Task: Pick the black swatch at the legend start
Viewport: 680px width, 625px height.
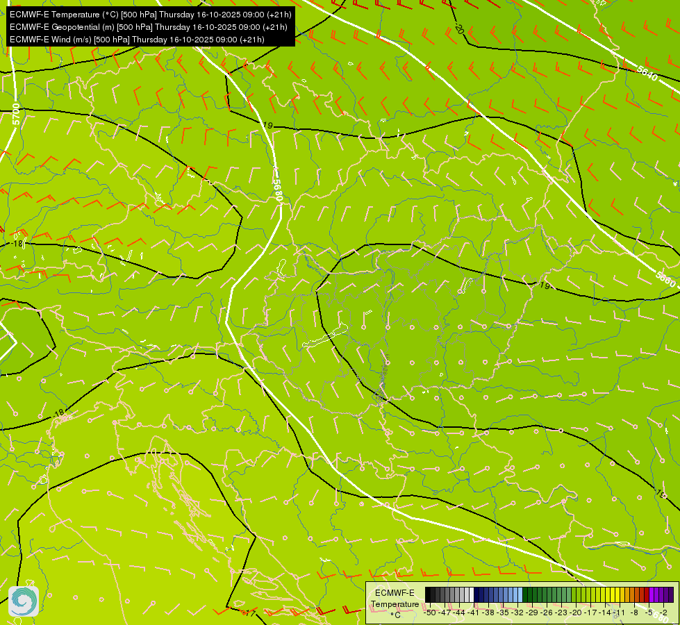Action: (428, 594)
